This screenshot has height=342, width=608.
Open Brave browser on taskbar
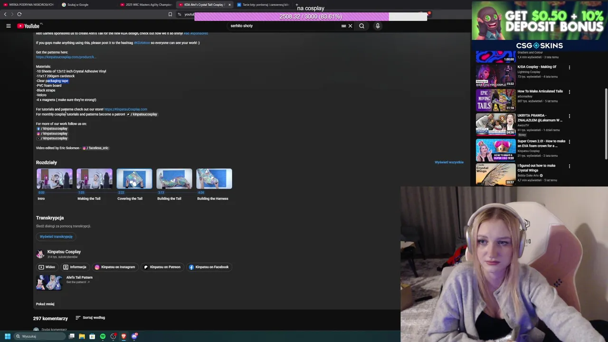tap(123, 336)
